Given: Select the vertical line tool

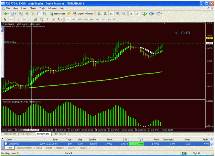Looking at the screenshot, I should [x=18, y=19].
